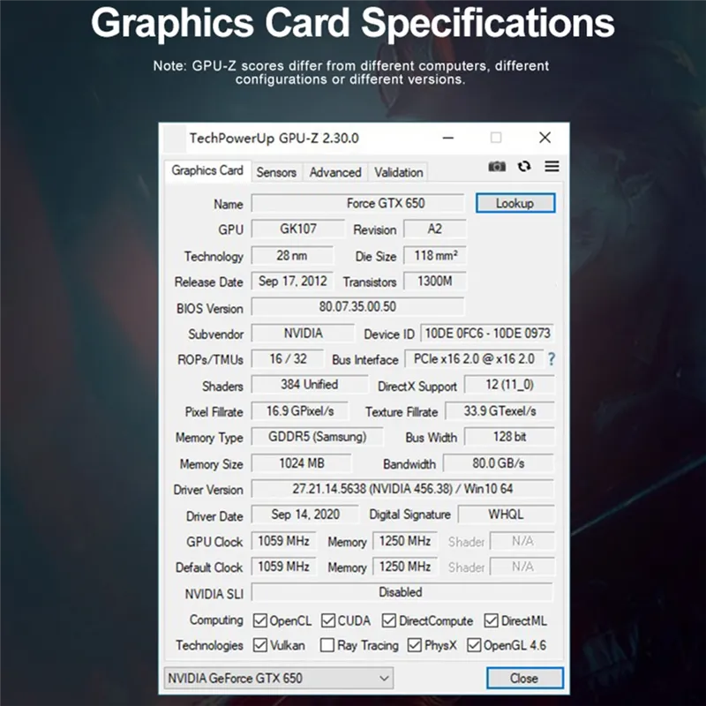Enable the OpenCL checkbox
This screenshot has width=706, height=706.
click(259, 620)
